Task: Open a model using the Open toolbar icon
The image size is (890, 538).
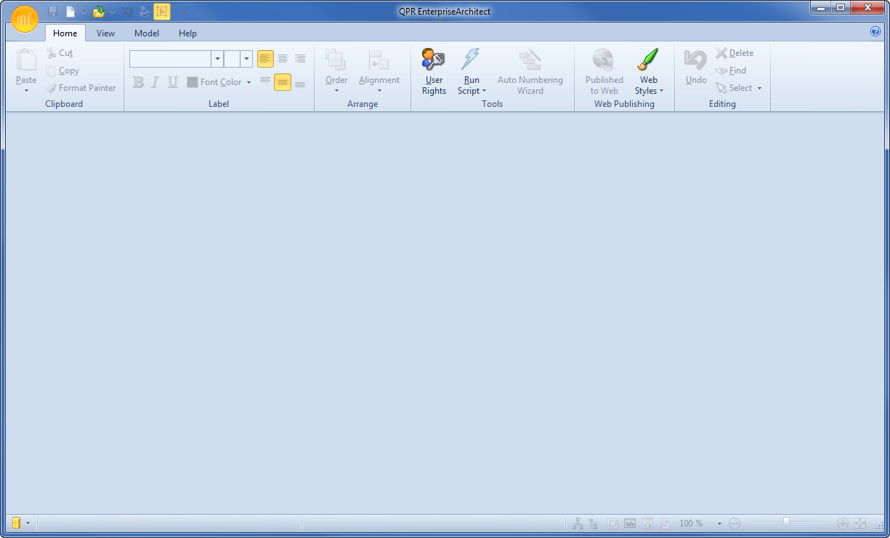Action: [98, 12]
